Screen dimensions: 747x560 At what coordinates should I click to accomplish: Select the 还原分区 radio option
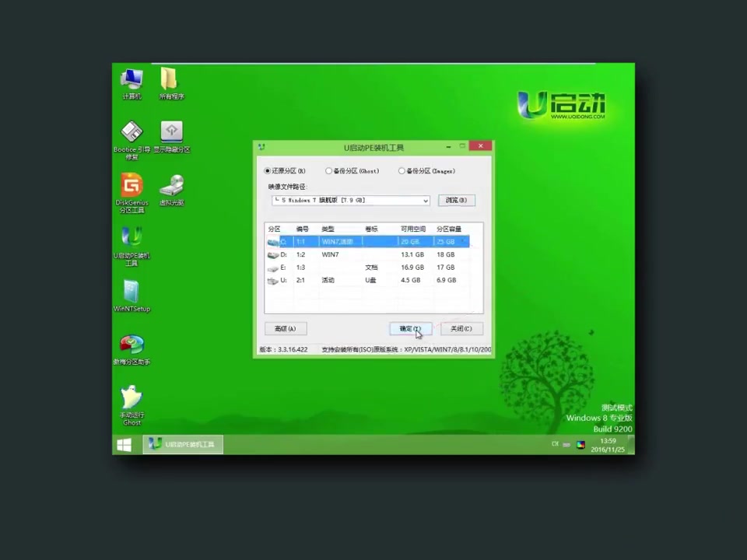268,170
